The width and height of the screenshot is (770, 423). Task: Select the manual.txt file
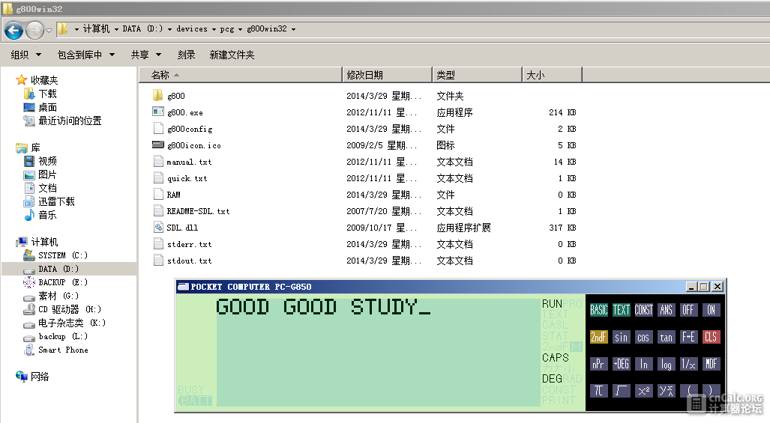click(x=189, y=162)
